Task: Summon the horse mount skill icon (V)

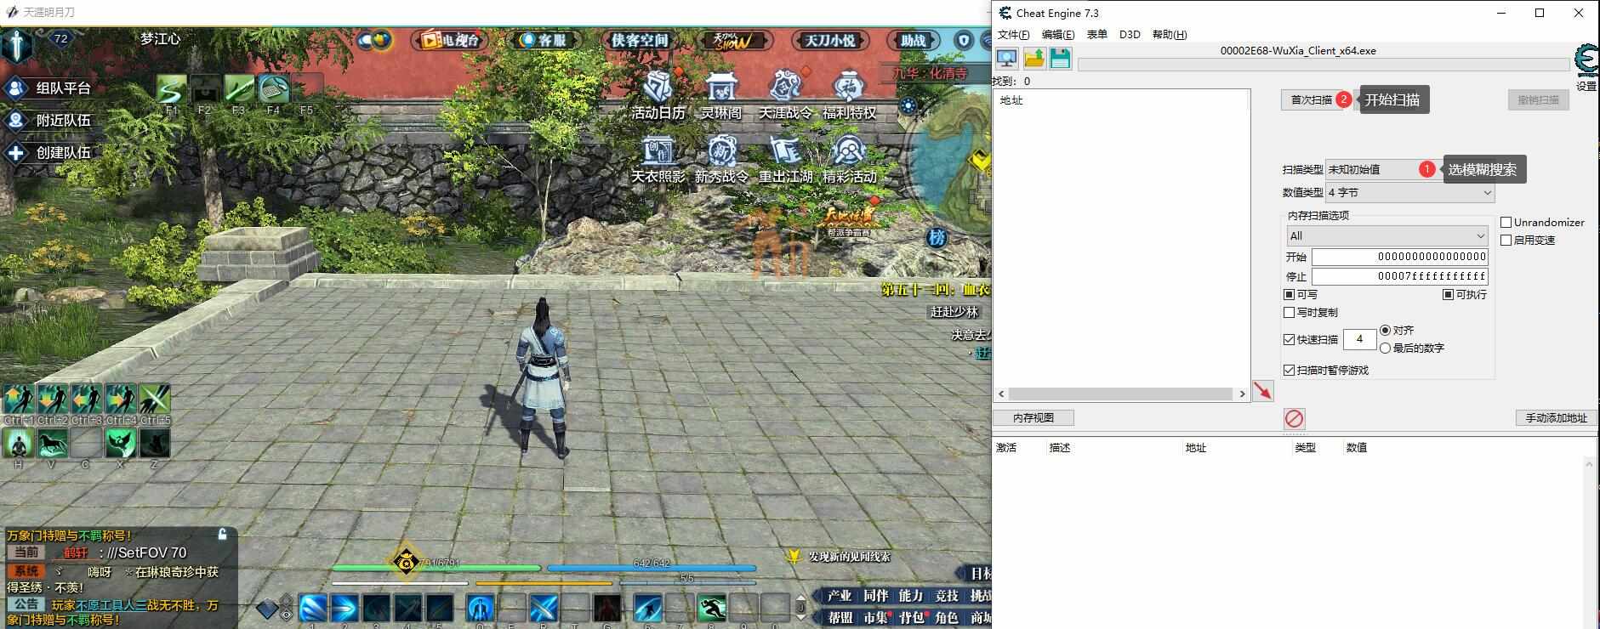Action: (x=52, y=443)
